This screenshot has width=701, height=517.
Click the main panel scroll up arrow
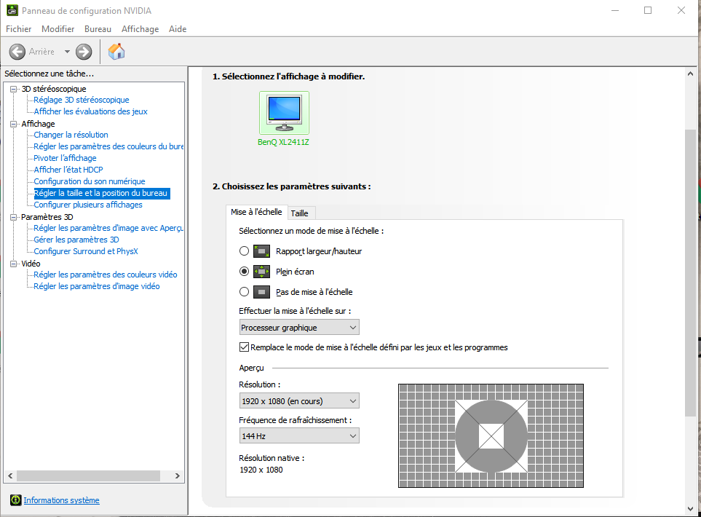point(690,74)
